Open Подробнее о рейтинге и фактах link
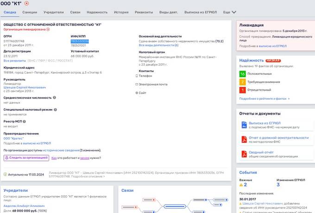The height and width of the screenshot is (213, 315). [265, 98]
